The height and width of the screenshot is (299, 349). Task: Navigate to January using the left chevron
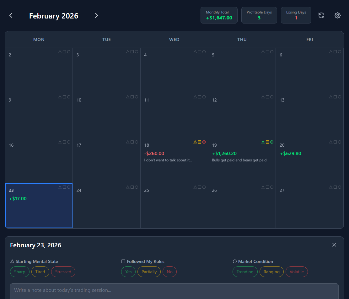[11, 15]
